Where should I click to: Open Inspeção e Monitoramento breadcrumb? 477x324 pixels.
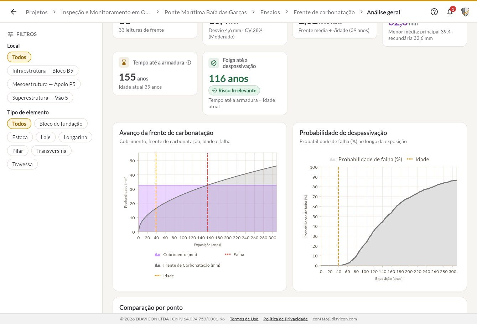point(105,12)
